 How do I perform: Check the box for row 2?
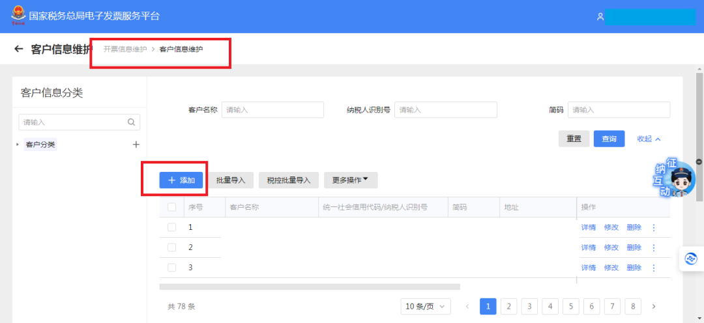point(171,247)
